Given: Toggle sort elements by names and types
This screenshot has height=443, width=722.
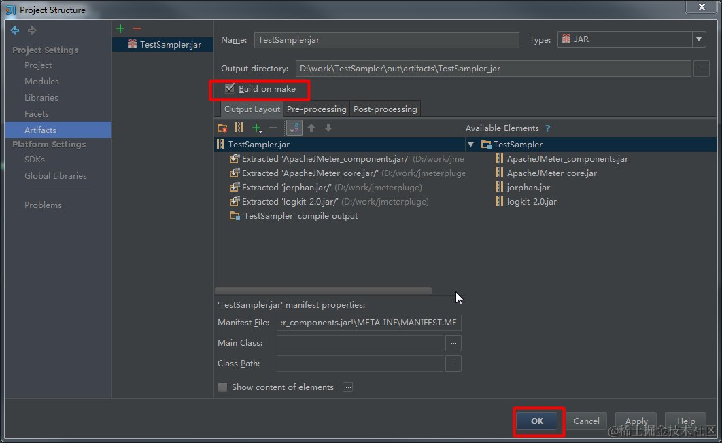Looking at the screenshot, I should (x=294, y=128).
